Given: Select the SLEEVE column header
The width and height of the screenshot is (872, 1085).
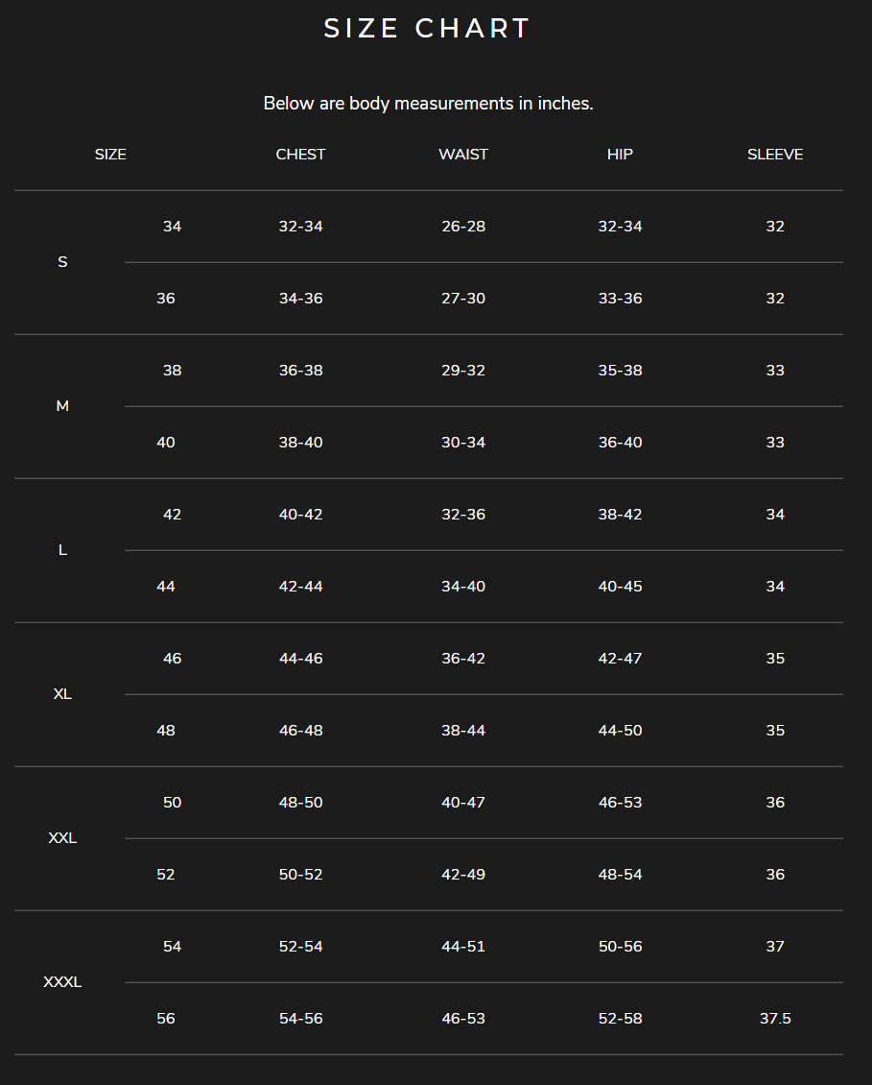Looking at the screenshot, I should [775, 155].
